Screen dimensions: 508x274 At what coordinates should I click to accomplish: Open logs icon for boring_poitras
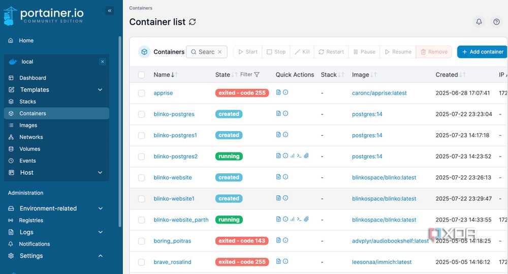click(278, 240)
